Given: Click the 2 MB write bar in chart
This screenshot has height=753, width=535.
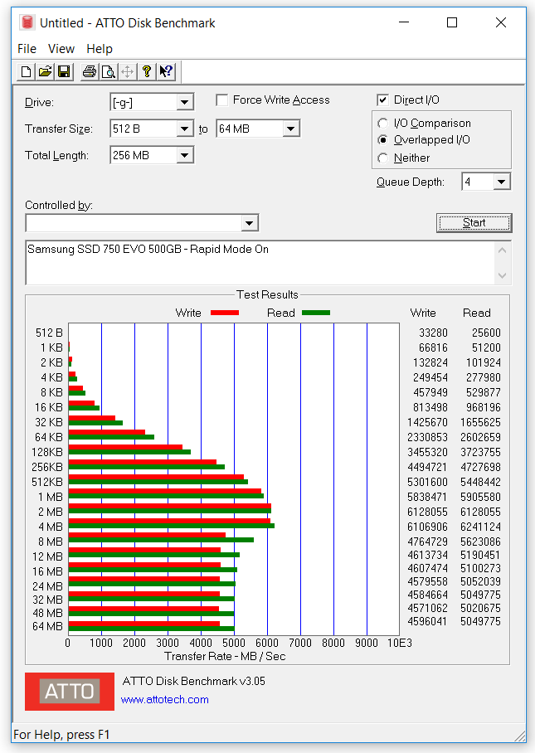Looking at the screenshot, I should [170, 506].
